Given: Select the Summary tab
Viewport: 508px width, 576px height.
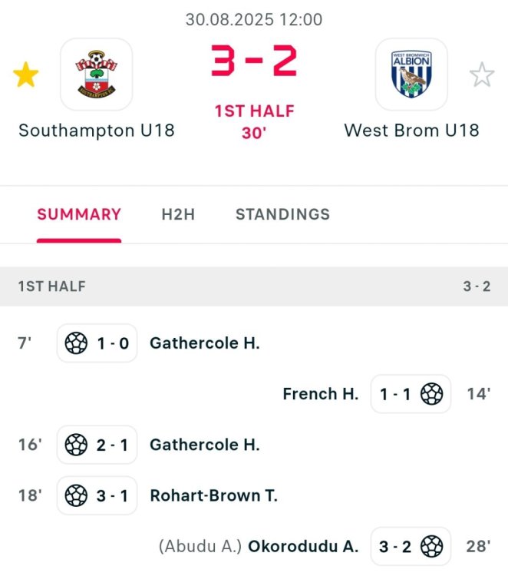Looking at the screenshot, I should pyautogui.click(x=79, y=215).
